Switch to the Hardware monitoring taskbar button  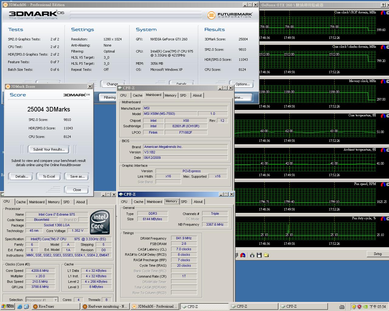[x=105, y=306]
